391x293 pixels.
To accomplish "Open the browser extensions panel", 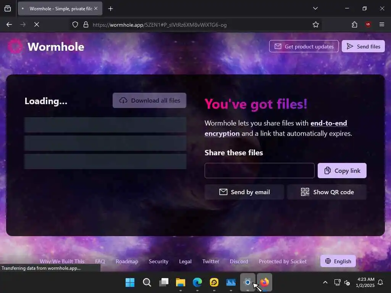I will coord(354,24).
